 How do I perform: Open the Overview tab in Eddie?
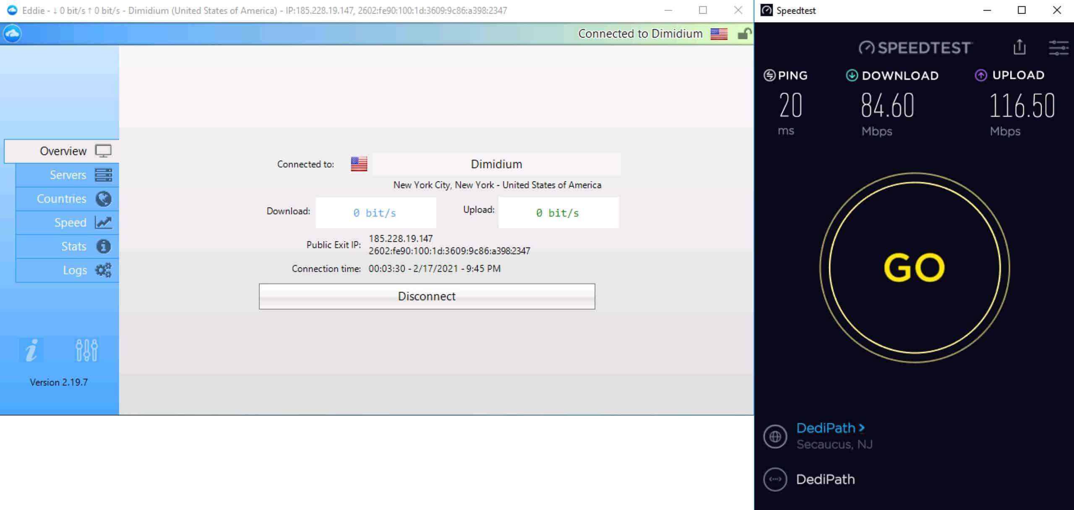point(62,151)
